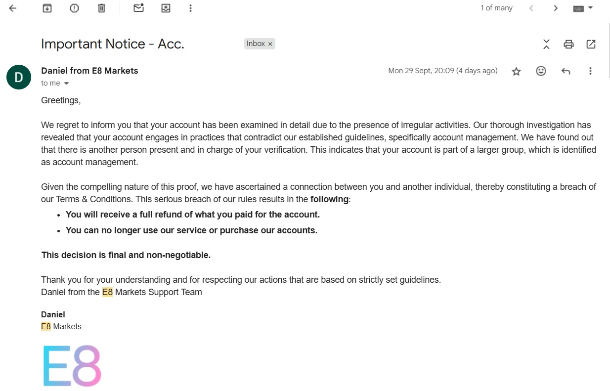610x391 pixels.
Task: Remove the Inbox label from the conversation
Action: pos(270,44)
